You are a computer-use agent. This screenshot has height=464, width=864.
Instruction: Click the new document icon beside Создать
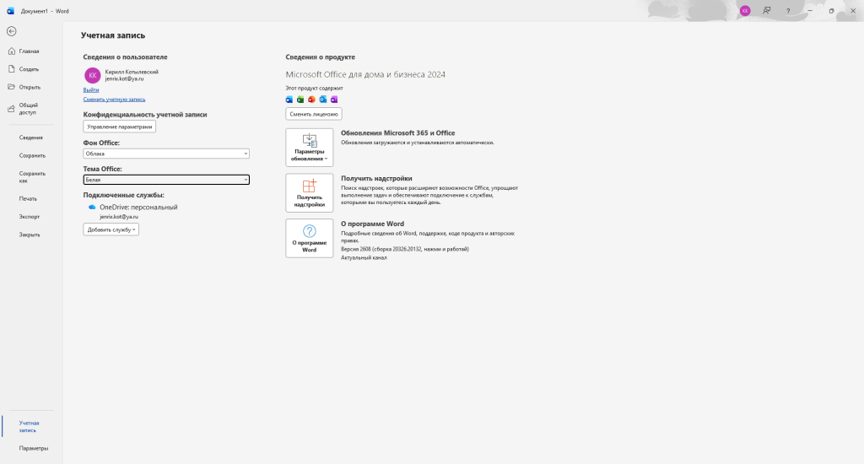pyautogui.click(x=12, y=69)
